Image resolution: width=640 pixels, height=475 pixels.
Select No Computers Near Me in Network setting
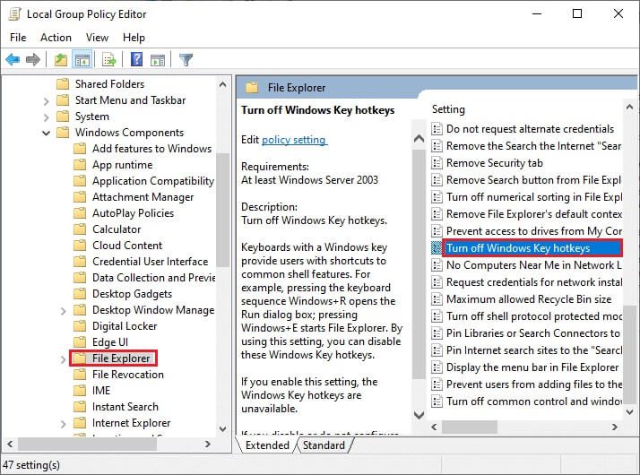coord(534,265)
